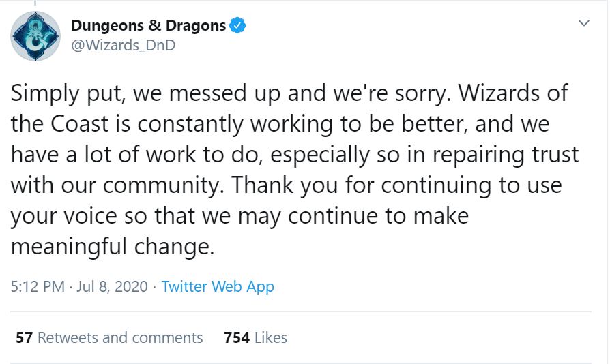The width and height of the screenshot is (610, 364).
Task: Click the Jul 8, 2020 date
Action: click(112, 287)
